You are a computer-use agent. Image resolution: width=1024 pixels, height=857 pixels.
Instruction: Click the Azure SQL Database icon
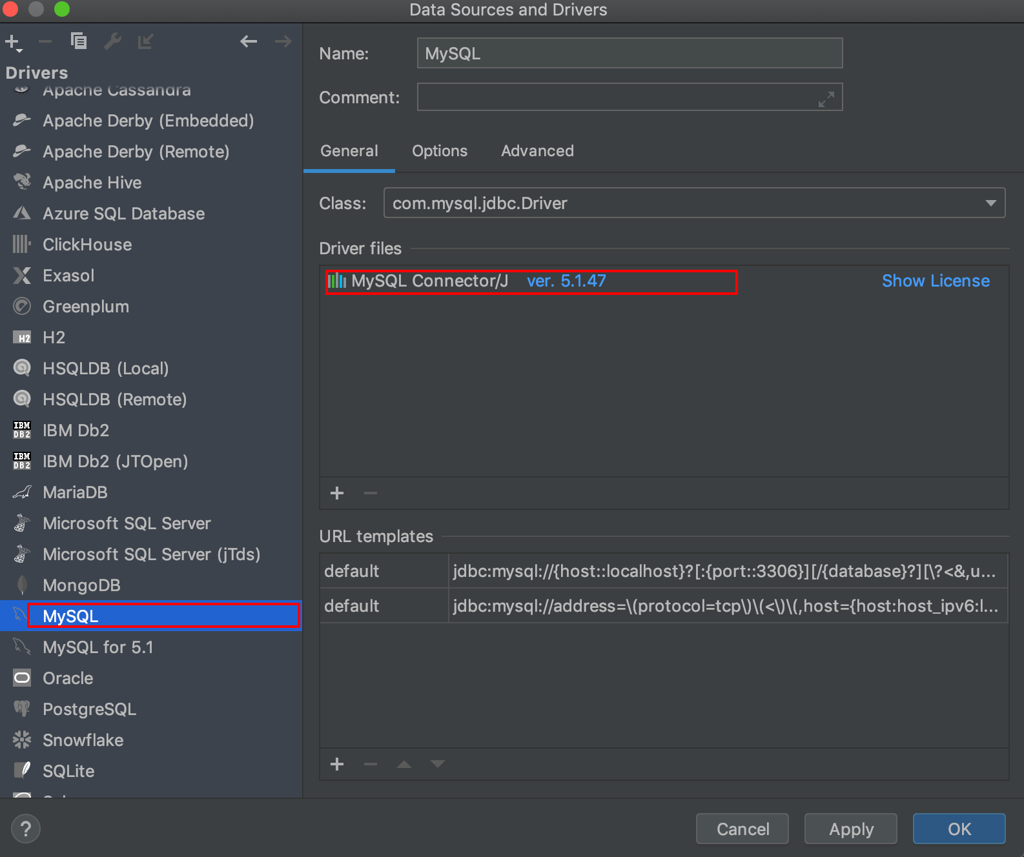tap(22, 213)
